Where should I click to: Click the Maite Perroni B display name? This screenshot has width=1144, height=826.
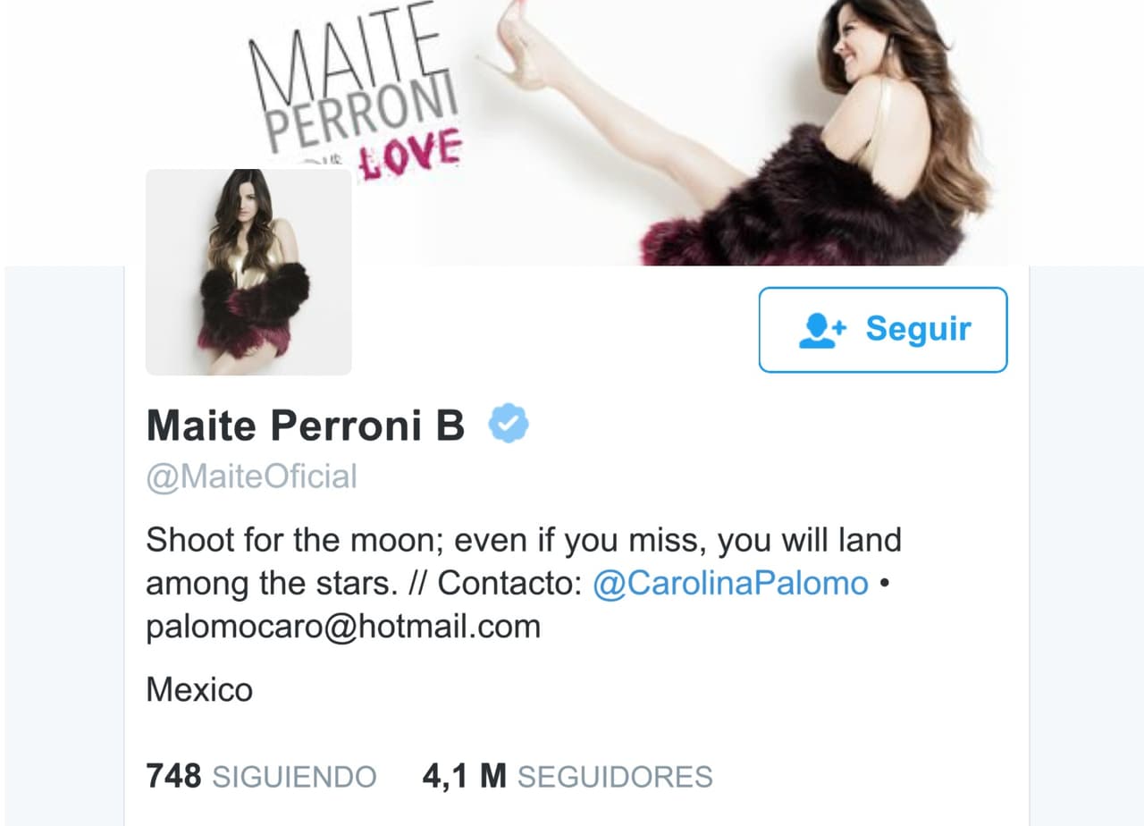click(x=306, y=426)
